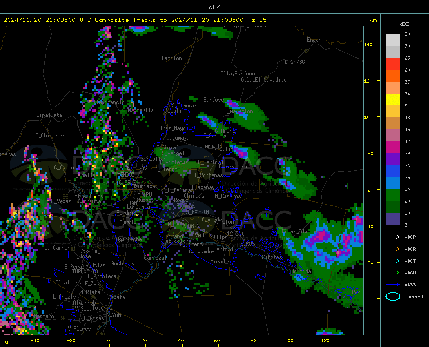Click the Catitas label

point(272,257)
